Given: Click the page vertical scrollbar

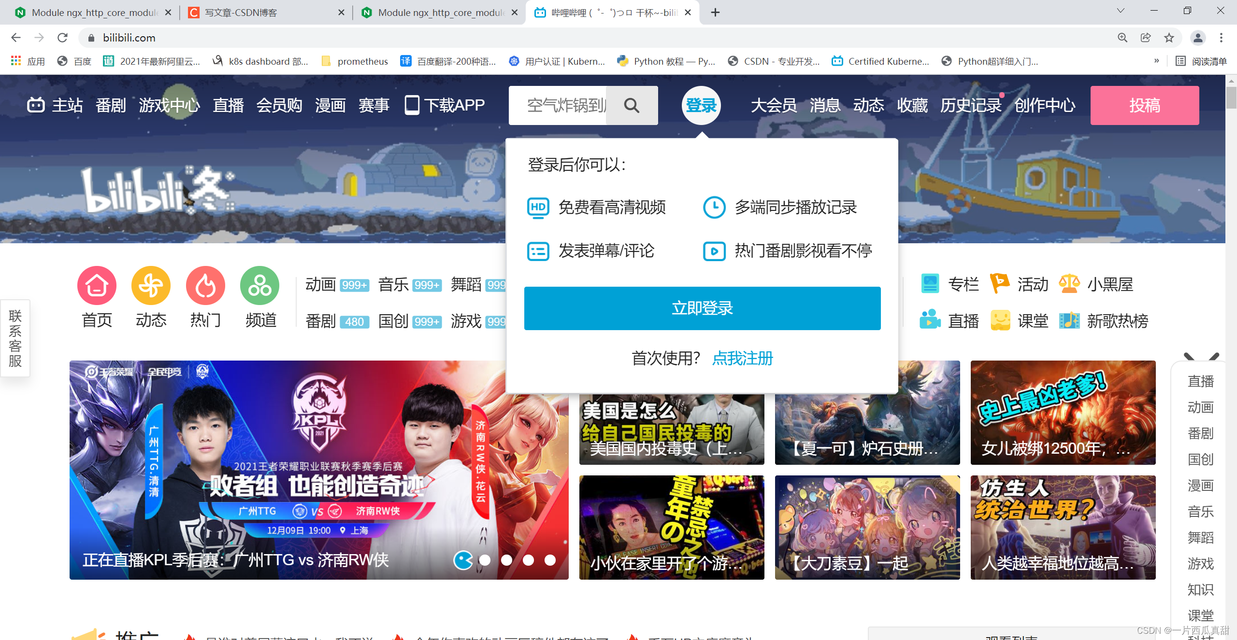Looking at the screenshot, I should 1231,97.
